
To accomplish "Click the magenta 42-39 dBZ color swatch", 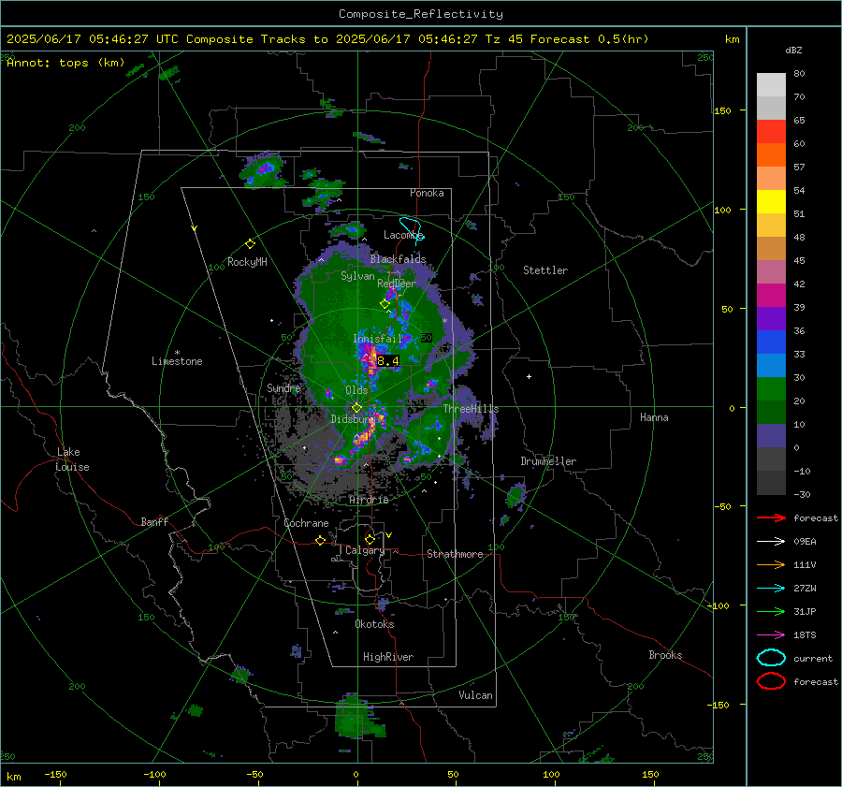I will pyautogui.click(x=771, y=296).
